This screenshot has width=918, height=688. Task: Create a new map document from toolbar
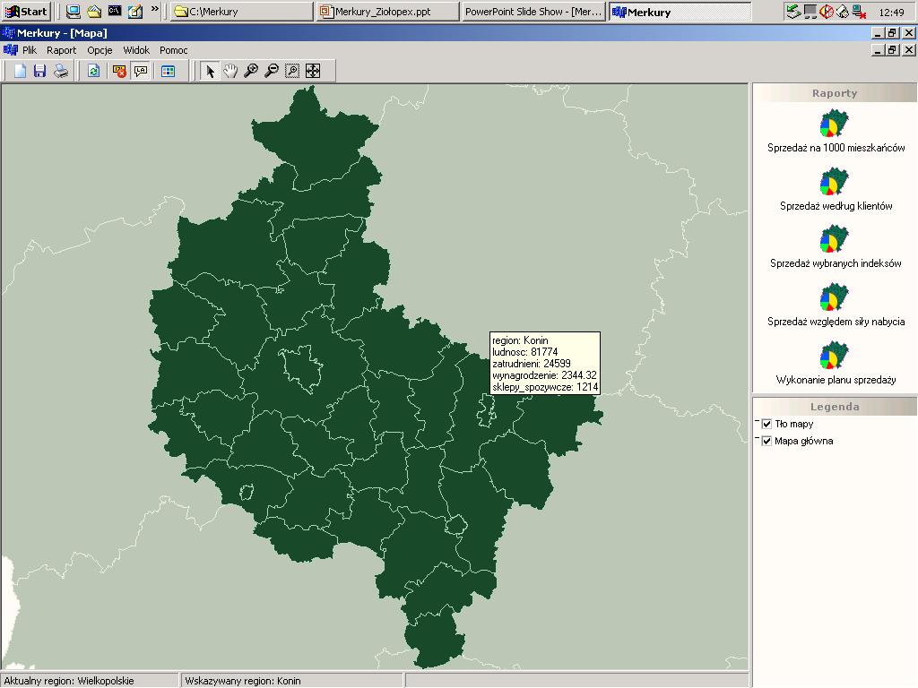(21, 72)
